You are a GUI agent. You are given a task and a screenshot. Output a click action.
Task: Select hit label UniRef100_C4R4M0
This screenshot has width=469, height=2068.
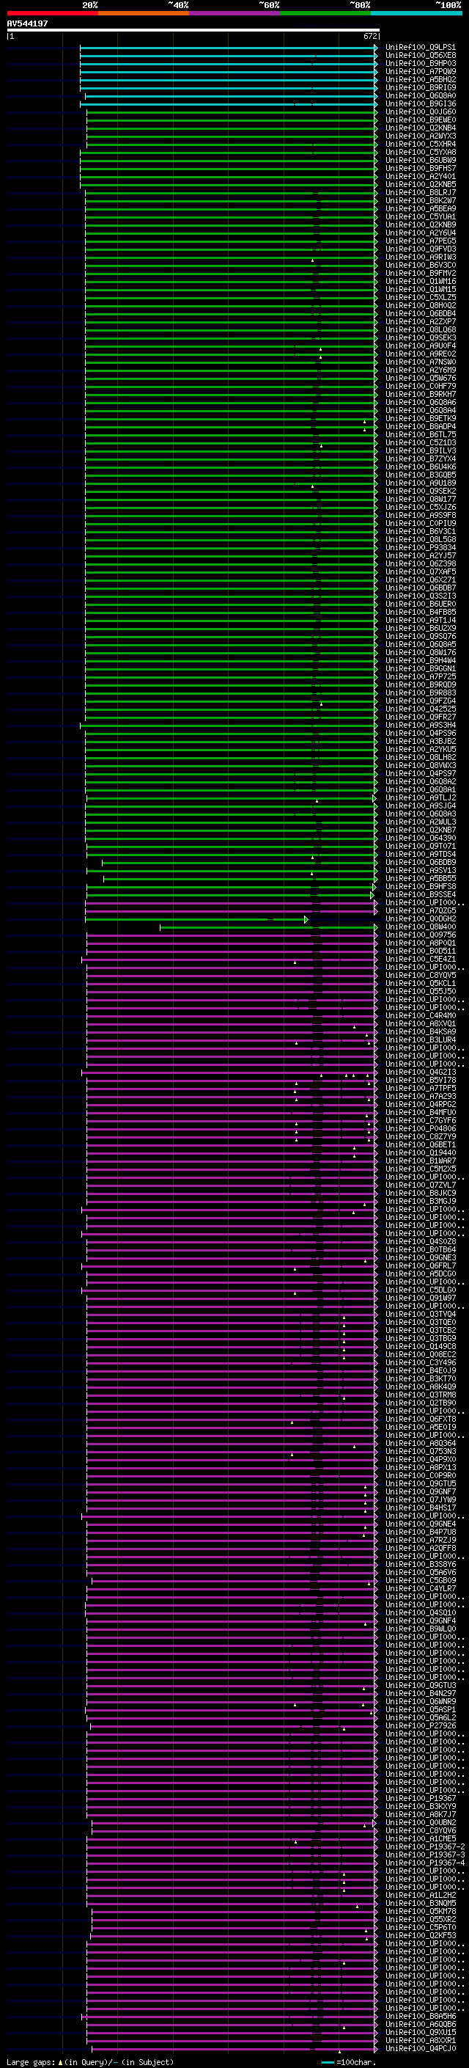point(420,1015)
